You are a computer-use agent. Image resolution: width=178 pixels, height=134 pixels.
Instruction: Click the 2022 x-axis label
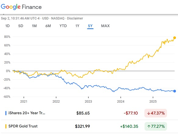[x=56, y=101]
